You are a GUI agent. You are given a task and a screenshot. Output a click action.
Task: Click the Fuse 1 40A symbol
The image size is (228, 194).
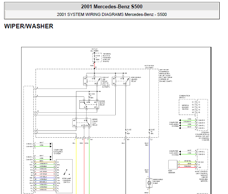click(x=126, y=132)
